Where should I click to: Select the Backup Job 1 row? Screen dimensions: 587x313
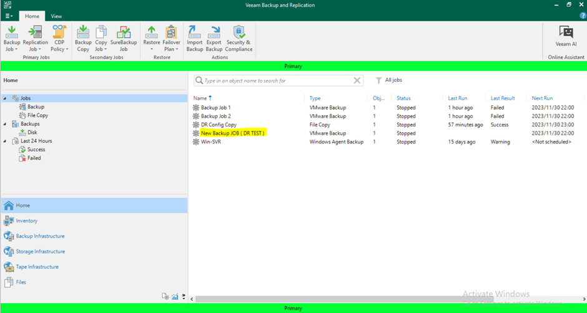387,108
